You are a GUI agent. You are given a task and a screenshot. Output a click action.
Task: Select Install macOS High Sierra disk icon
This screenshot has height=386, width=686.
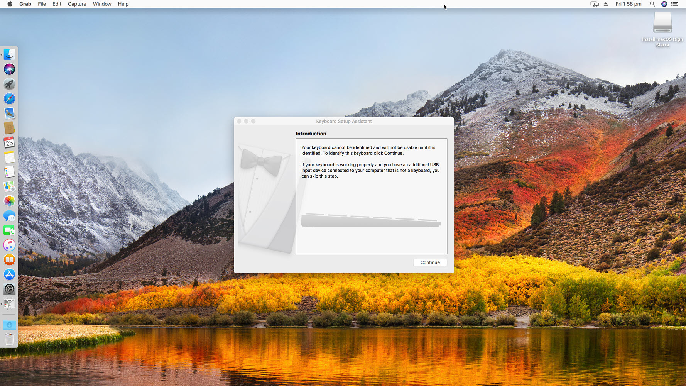pos(662,22)
